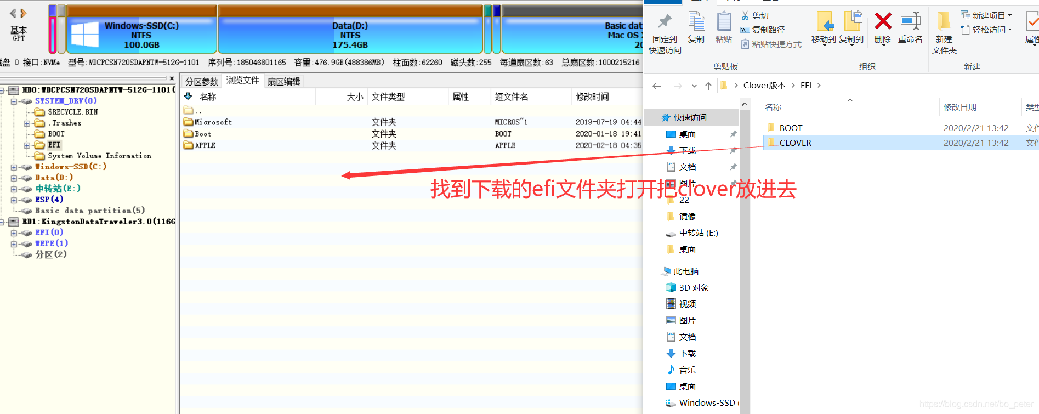Create folder with 新建文件夹 icon
1039x414 pixels.
point(944,21)
